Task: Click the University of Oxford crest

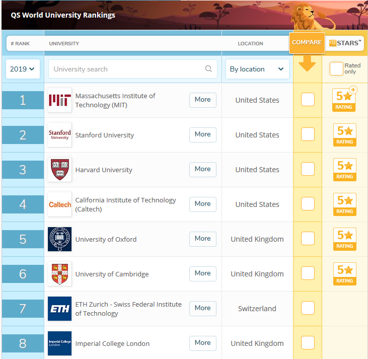Action: [59, 239]
